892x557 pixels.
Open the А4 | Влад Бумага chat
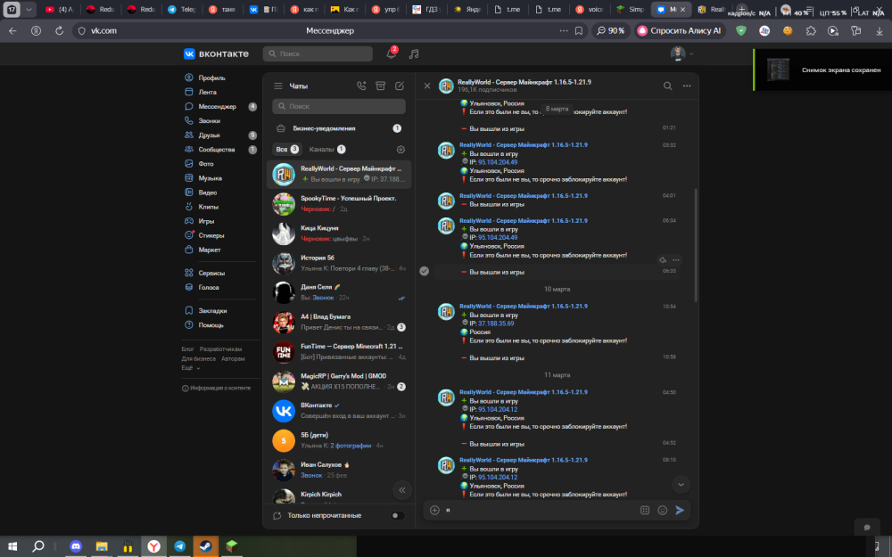coord(338,322)
